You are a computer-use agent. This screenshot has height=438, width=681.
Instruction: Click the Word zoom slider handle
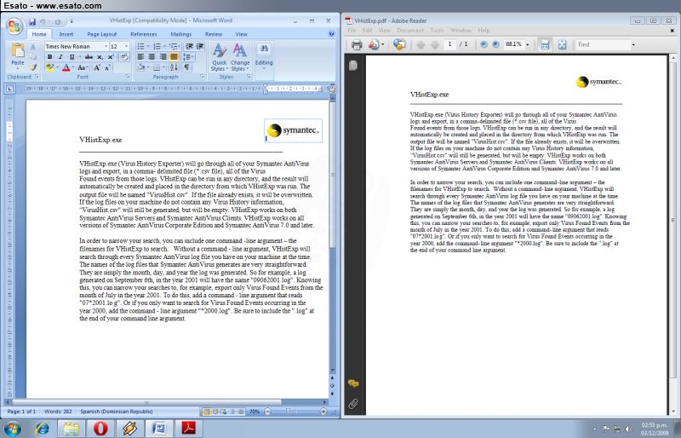[288, 411]
